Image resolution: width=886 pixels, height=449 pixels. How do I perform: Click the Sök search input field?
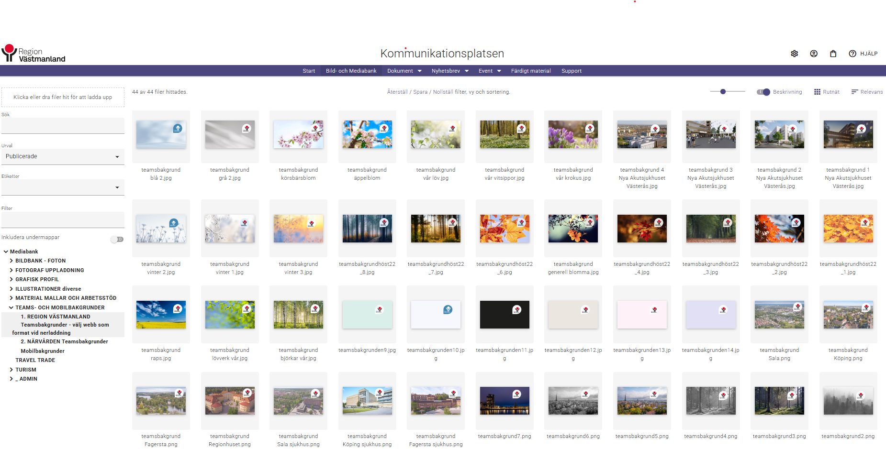(63, 126)
